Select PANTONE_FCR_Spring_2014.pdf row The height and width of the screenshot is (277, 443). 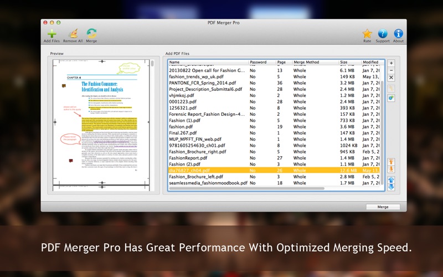(x=274, y=83)
